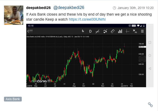
Task: Click the 26 Dec date axis label
Action: [x=112, y=85]
